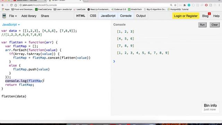Toggle the HTML panel

pos(81,16)
